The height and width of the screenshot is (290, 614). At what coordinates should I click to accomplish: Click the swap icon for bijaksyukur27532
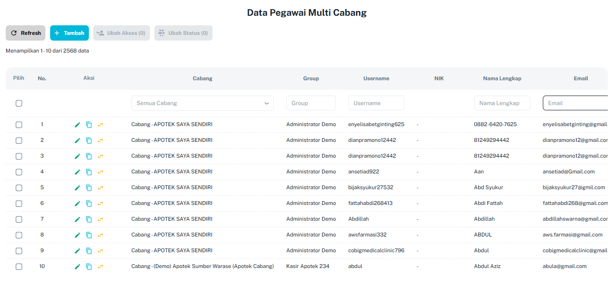pos(100,188)
